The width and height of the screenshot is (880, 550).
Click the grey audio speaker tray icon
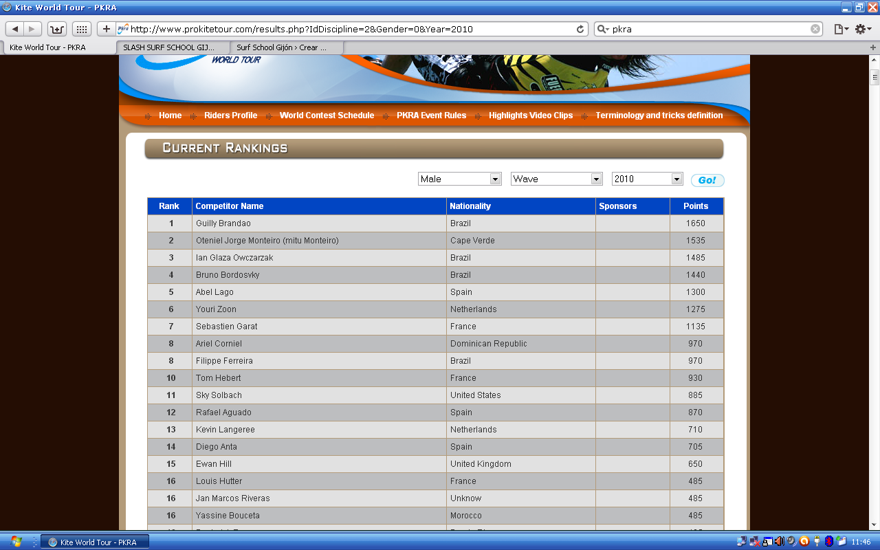(792, 542)
